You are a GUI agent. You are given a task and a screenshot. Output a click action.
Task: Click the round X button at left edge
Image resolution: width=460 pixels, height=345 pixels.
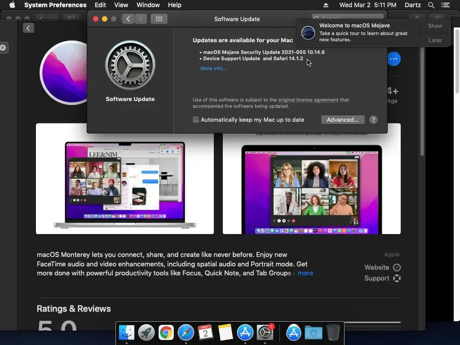click(x=3, y=48)
